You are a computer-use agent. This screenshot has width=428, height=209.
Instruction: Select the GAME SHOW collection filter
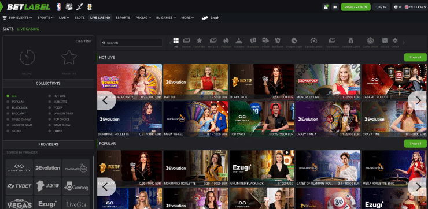click(59, 125)
